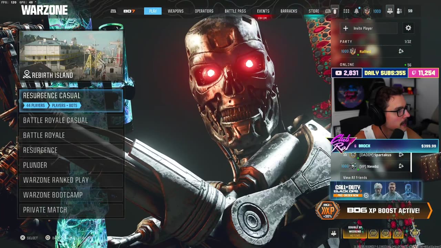
Task: Click platform icon next to Spartakus
Action: pos(401,155)
